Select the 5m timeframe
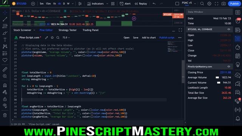The width and height of the screenshot is (242, 136). click(42, 4)
